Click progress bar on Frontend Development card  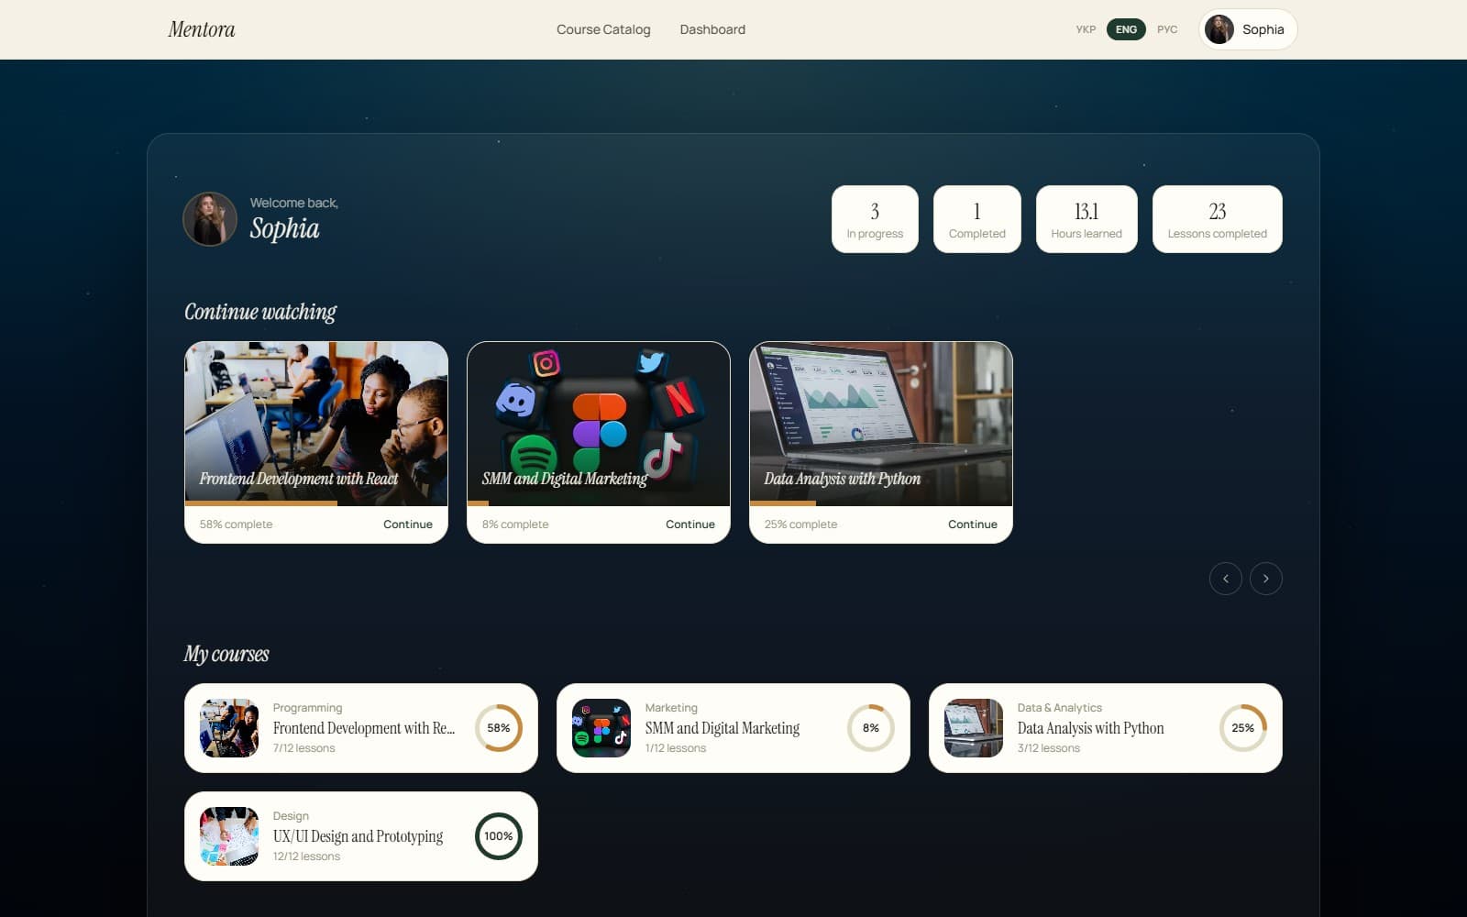[x=316, y=503]
